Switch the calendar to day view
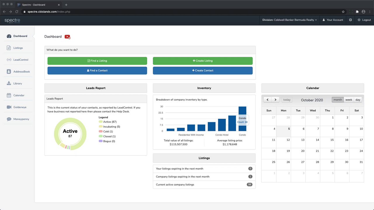Viewport: 374px width, 210px height. 358,100
